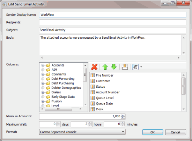Expand the Debt Purchasing tree node
The width and height of the screenshot is (192, 141).
(x=43, y=83)
